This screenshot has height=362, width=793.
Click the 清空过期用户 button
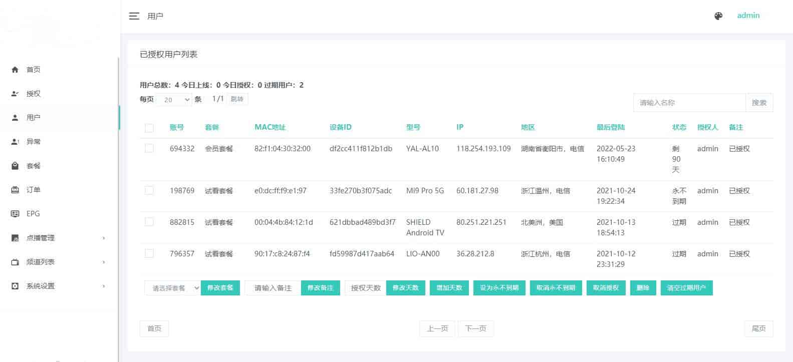[x=686, y=288]
